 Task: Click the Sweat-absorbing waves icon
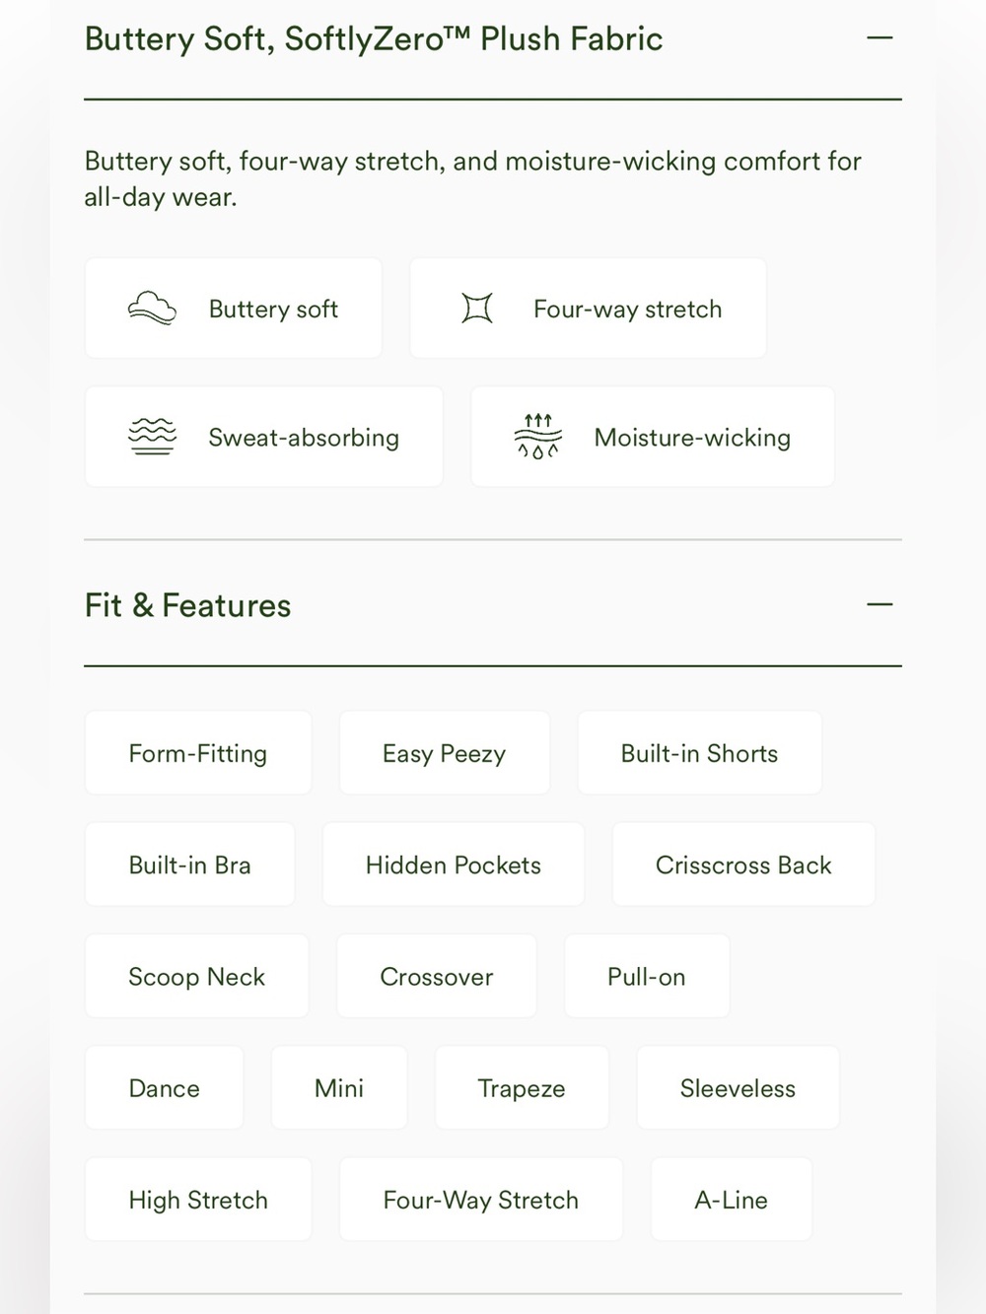152,437
